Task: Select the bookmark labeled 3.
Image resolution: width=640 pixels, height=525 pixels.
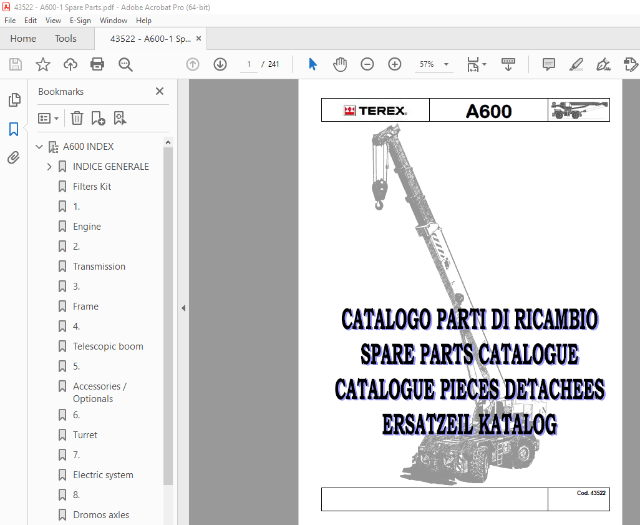Action: click(x=76, y=287)
